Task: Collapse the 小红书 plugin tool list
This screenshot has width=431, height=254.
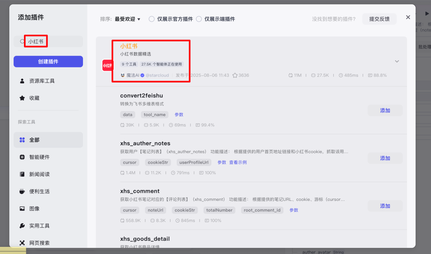Action: (x=397, y=62)
